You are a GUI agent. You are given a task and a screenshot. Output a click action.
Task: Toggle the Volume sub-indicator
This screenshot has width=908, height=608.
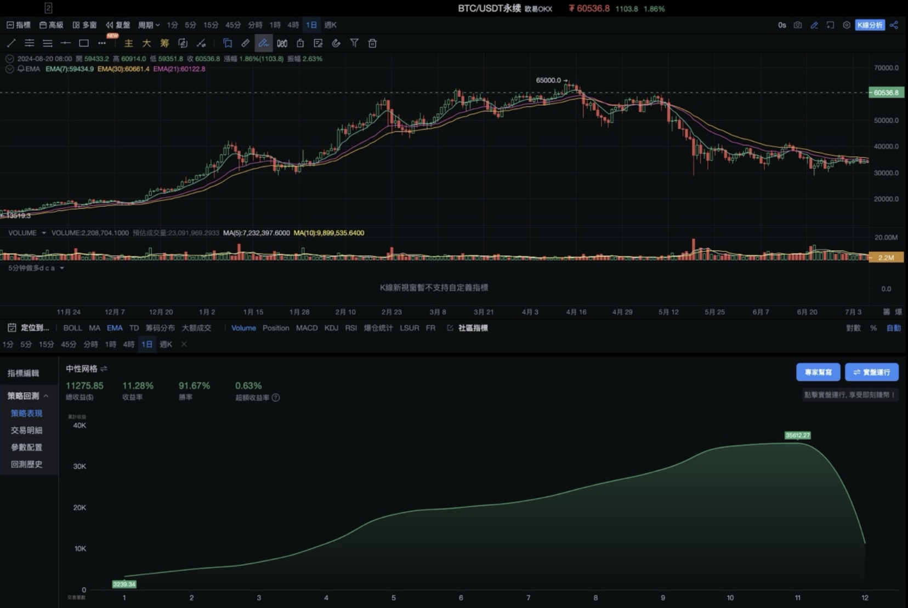click(243, 328)
